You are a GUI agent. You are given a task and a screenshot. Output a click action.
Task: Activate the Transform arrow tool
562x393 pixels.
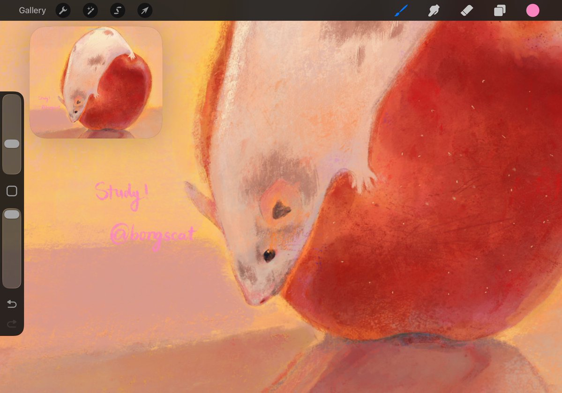tap(145, 10)
